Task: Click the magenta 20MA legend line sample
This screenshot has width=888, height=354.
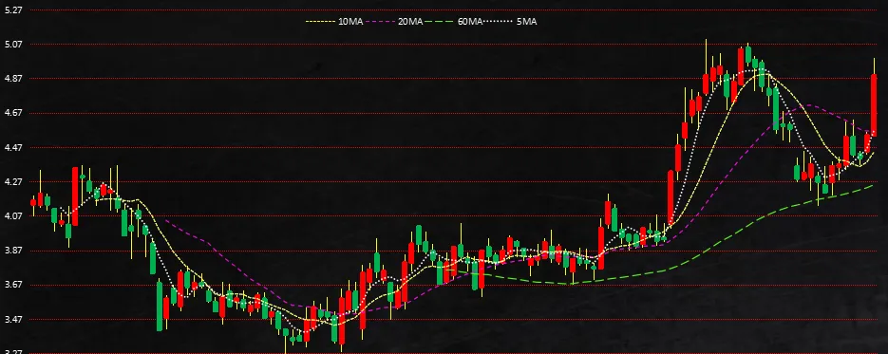Action: click(380, 22)
